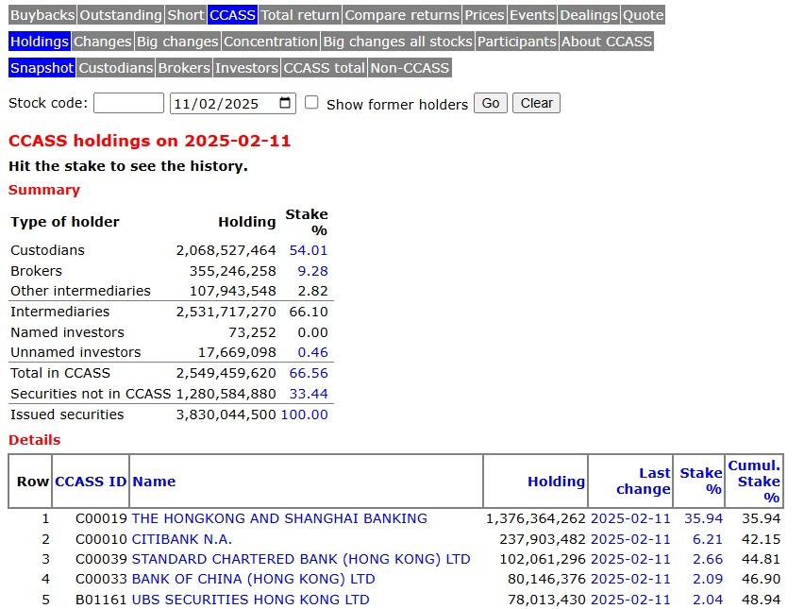Open Citibank N.A. participant link

(181, 539)
